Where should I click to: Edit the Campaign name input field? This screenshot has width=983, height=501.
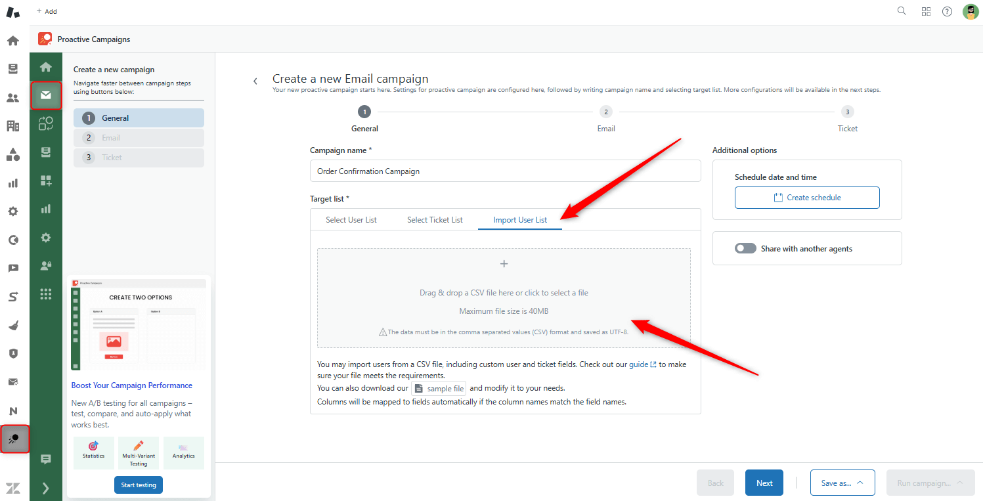[x=505, y=171]
